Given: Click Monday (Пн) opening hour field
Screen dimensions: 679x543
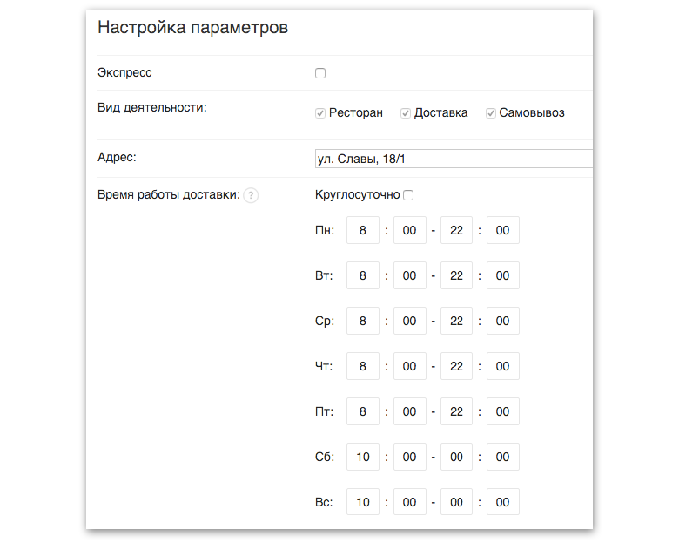Looking at the screenshot, I should 363,230.
